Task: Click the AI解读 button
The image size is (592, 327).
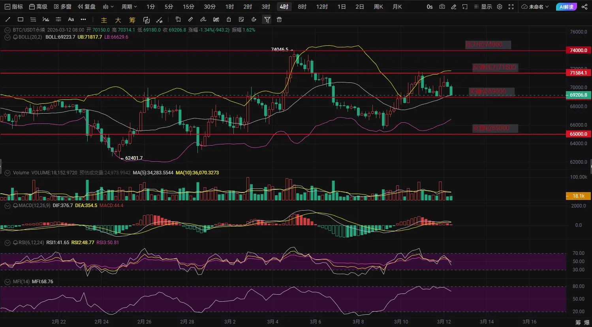Action: (566, 7)
